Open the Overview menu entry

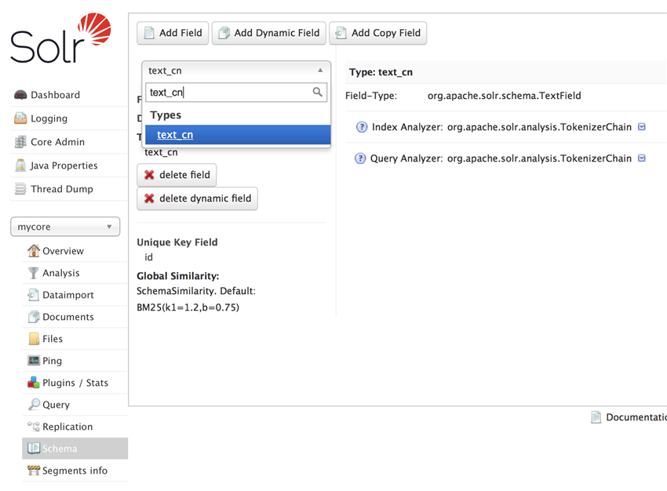tap(63, 251)
